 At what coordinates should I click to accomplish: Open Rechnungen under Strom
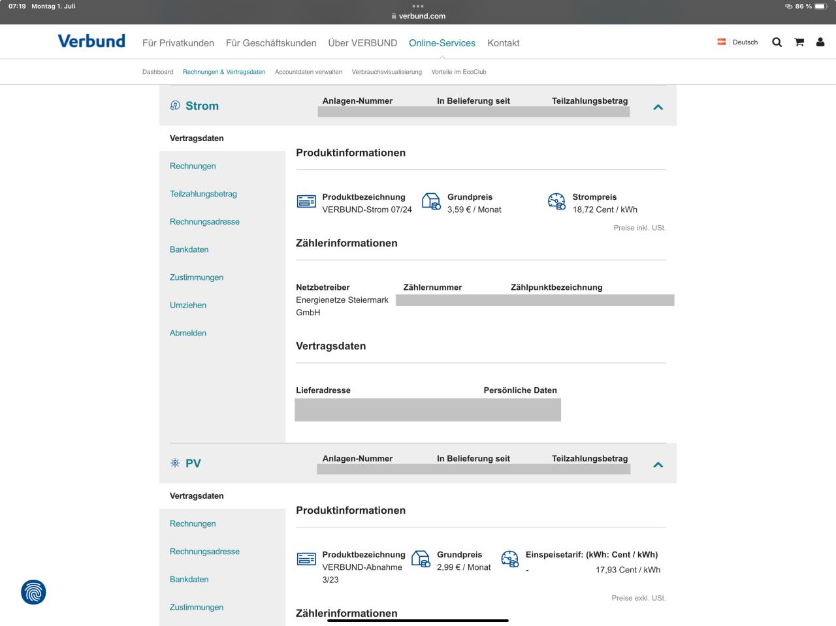tap(193, 166)
